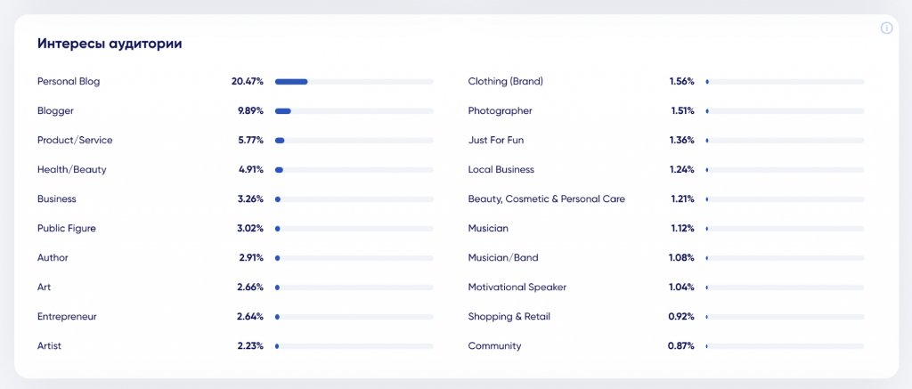Click the Public Figure progress bar
912x389 pixels.
click(x=354, y=229)
